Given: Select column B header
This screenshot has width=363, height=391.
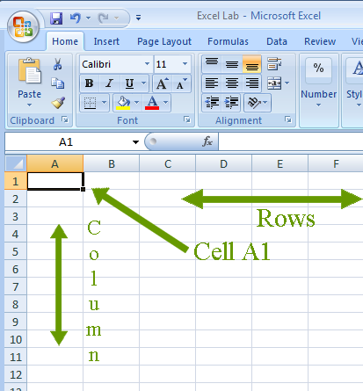Looking at the screenshot, I should coord(112,163).
